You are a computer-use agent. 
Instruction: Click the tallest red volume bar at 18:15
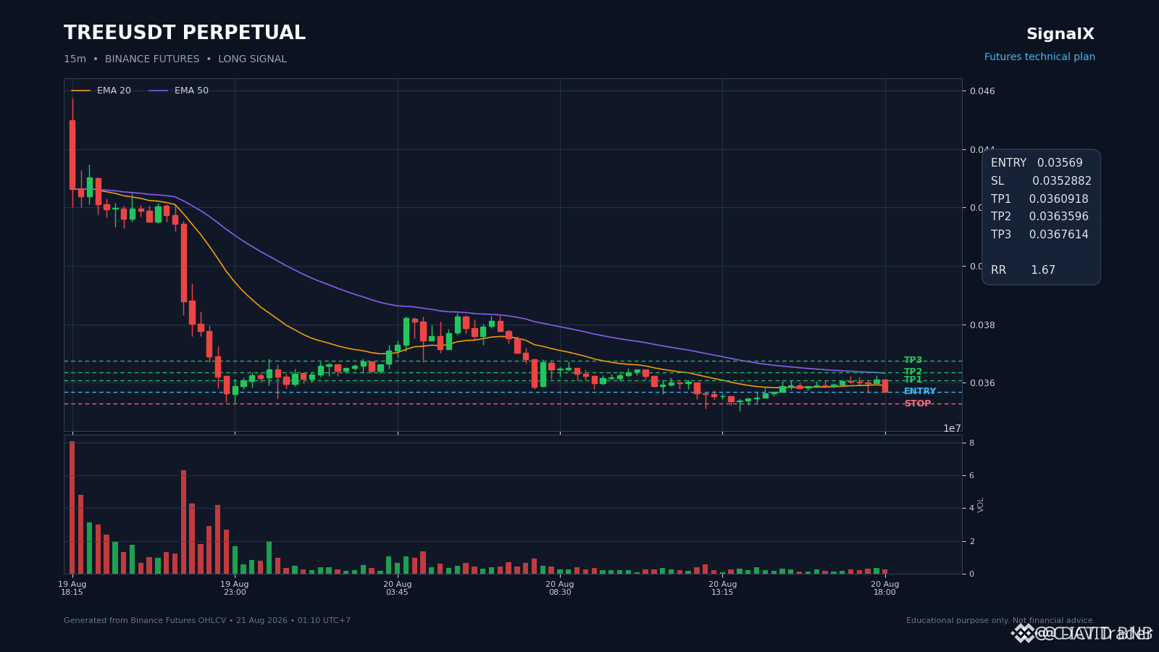click(72, 507)
